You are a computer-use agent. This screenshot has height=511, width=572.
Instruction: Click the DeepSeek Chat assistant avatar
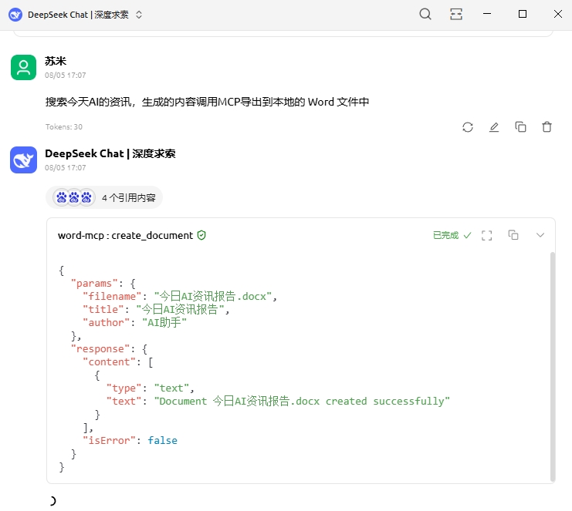23,160
